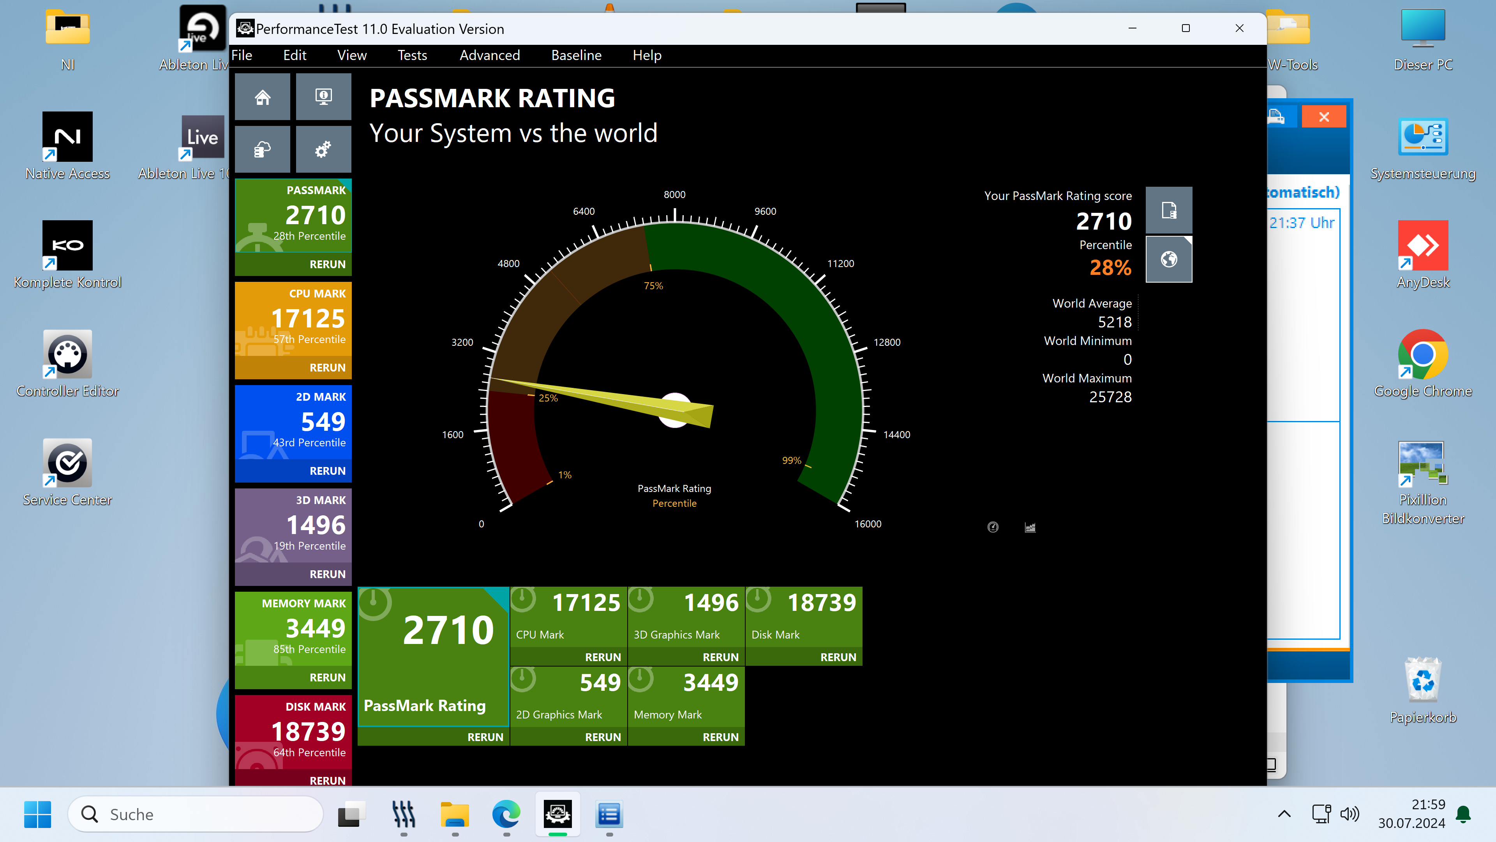The image size is (1496, 842).
Task: Click the save results document icon
Action: [1168, 210]
